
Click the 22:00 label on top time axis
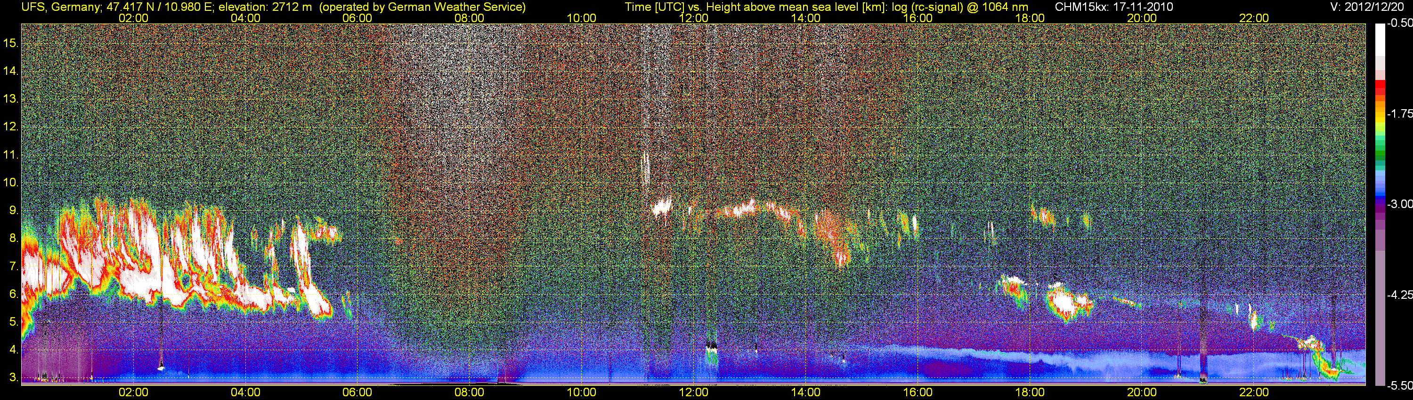(1254, 18)
